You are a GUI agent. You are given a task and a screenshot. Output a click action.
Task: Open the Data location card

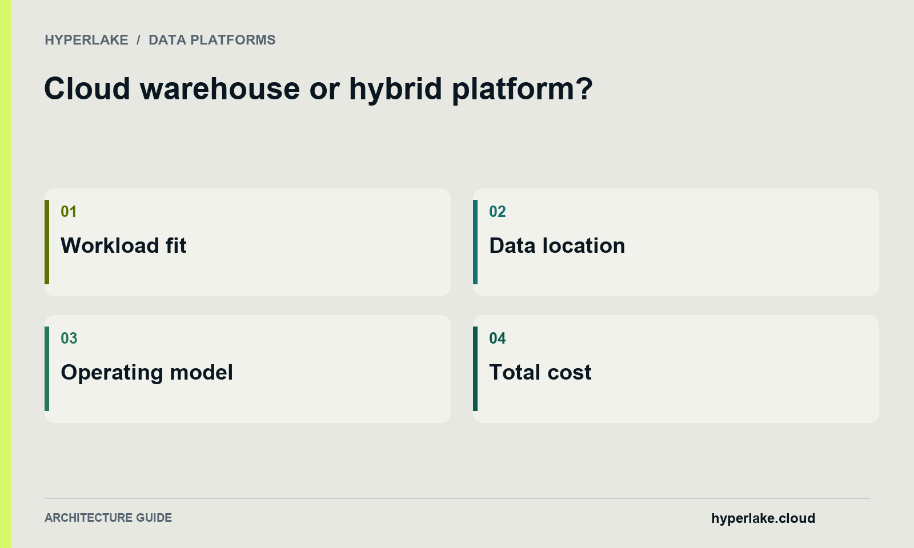676,242
